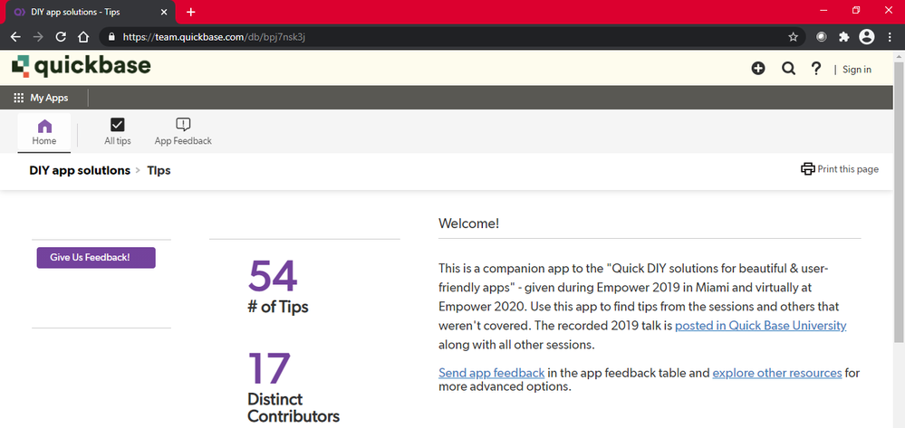Select the Home tab
The height and width of the screenshot is (428, 905).
coord(44,132)
